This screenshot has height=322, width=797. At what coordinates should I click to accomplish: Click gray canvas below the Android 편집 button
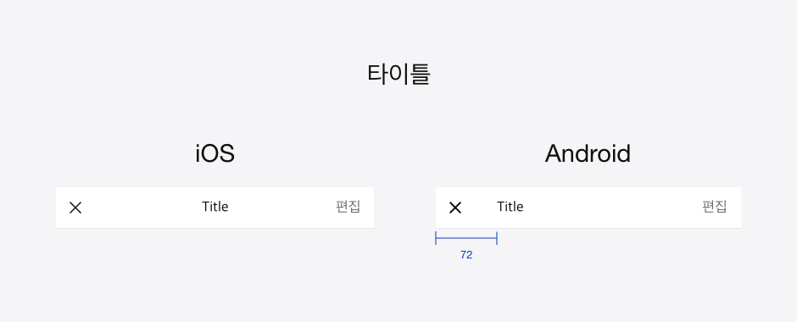tap(714, 264)
